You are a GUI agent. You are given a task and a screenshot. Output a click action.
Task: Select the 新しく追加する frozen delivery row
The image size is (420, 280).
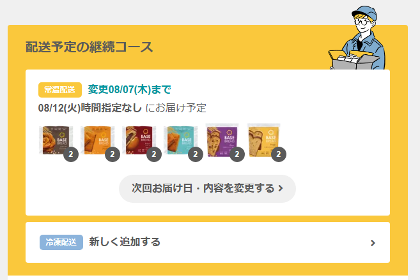208,242
